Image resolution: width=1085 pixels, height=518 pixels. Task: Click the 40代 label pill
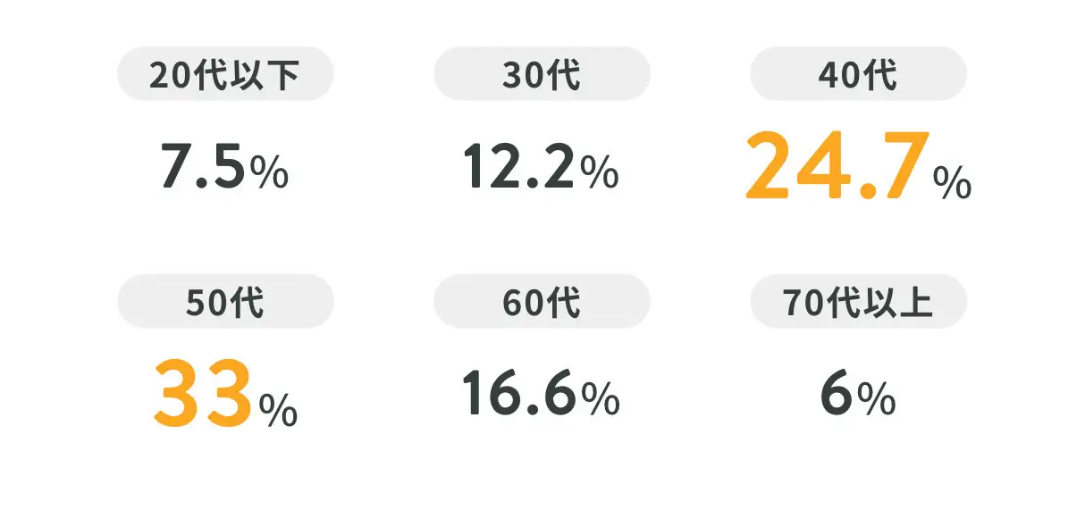pos(858,74)
